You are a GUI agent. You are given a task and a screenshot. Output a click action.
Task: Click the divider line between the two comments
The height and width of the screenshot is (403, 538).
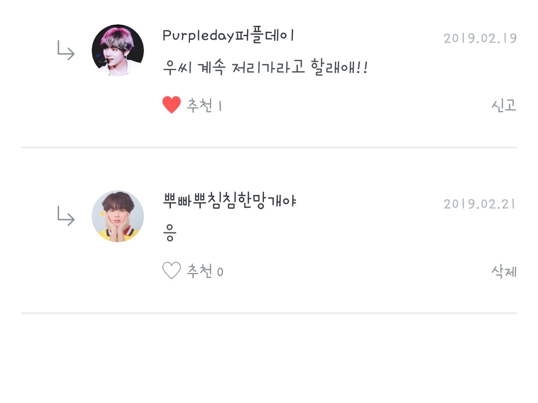coord(269,147)
